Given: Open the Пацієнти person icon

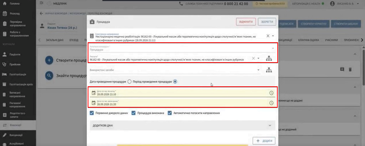Looking at the screenshot, I should (x=4, y=55).
